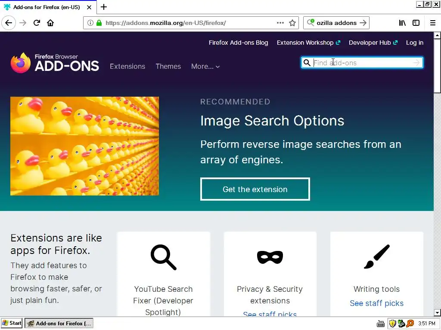Viewport: 441px width, 330px height.
Task: Click the security shield tray icon
Action: click(393, 324)
